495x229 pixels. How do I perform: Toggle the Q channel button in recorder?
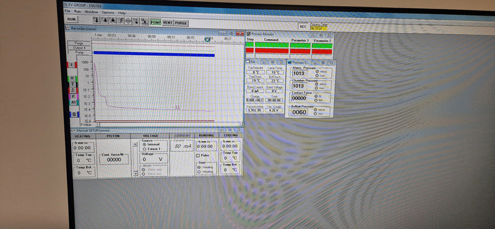point(74,114)
